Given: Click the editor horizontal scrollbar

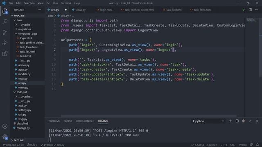Looking at the screenshot, I should click(149, 116).
